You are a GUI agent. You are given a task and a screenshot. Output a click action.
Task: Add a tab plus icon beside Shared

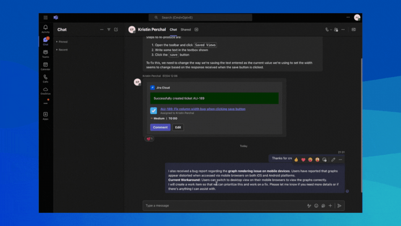196,29
